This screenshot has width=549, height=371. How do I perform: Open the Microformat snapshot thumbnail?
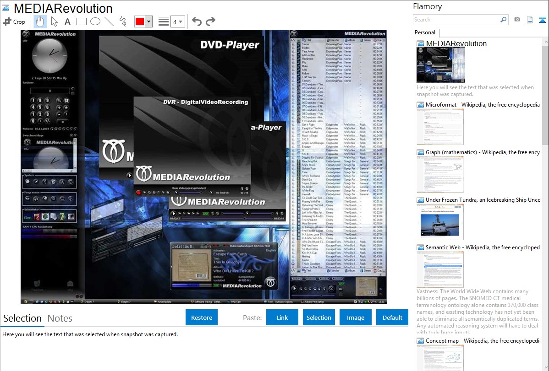(x=440, y=127)
